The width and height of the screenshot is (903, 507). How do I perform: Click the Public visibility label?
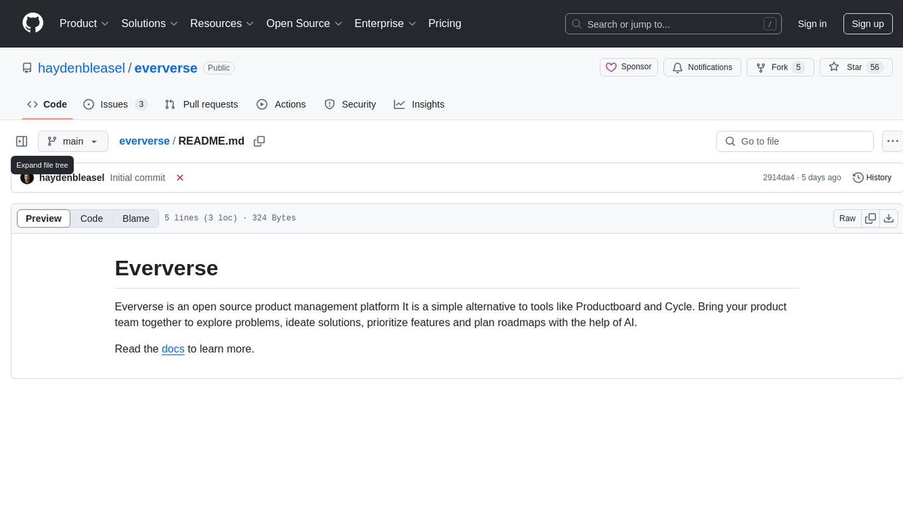tap(218, 68)
